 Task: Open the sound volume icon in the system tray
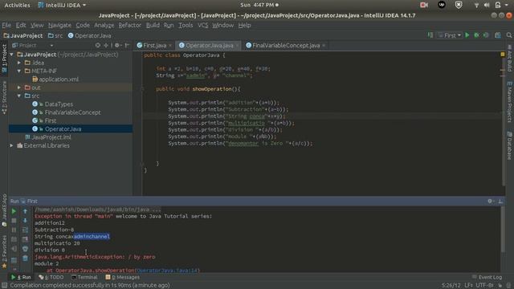pos(487,5)
